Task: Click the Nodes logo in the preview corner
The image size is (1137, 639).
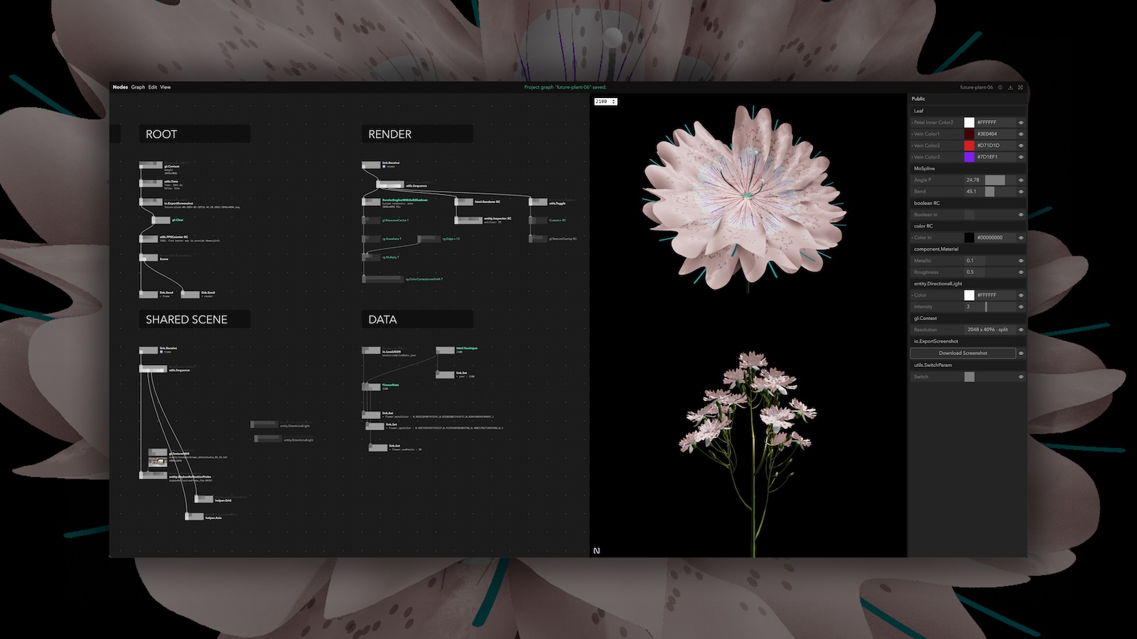Action: point(597,550)
